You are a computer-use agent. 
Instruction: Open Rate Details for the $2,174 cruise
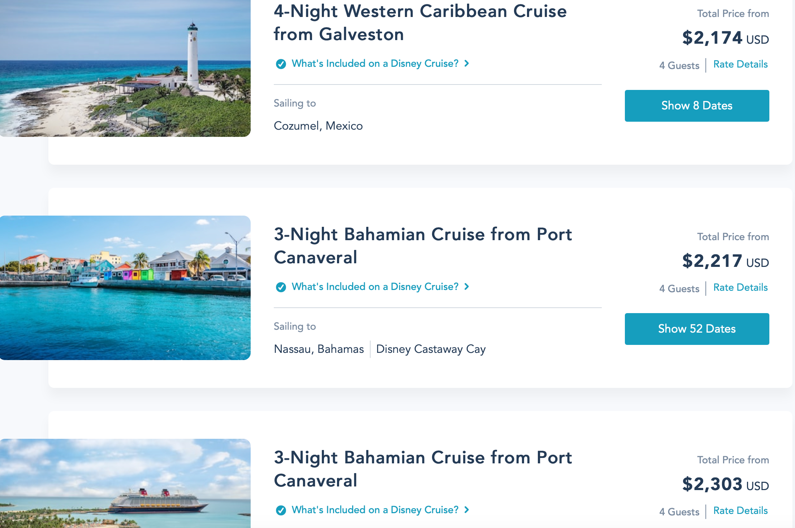coord(740,64)
